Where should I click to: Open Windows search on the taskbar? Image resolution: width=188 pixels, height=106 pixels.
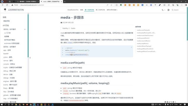click(5, 105)
